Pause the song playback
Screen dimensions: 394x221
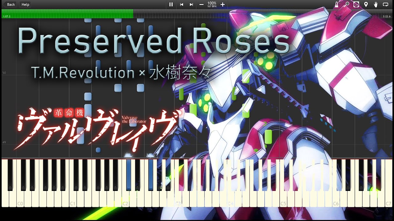click(x=171, y=4)
